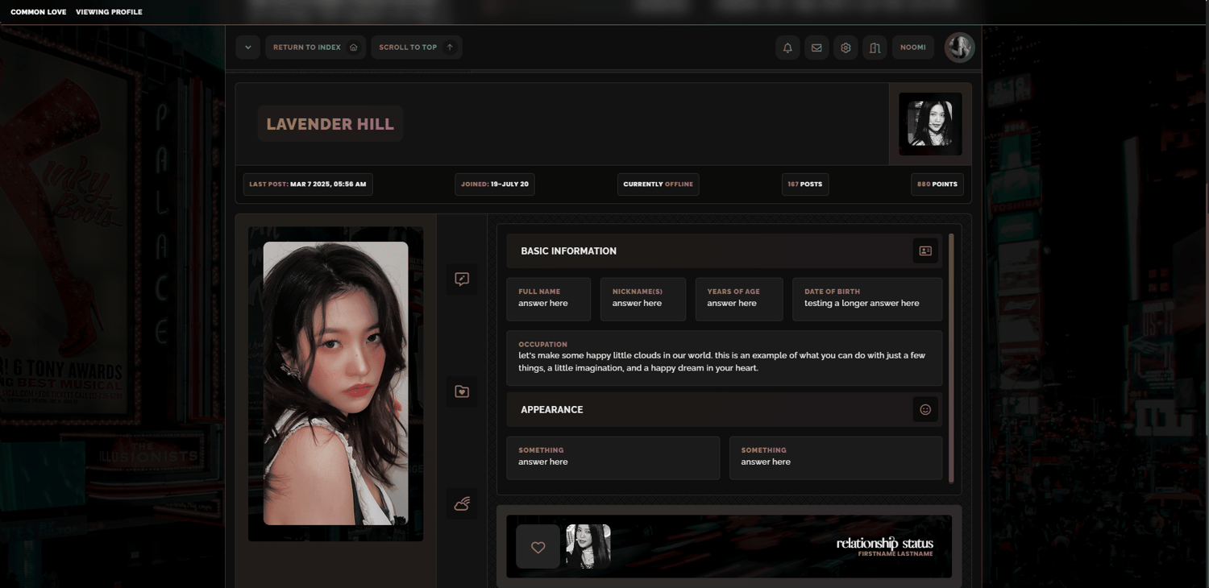Click the Occupation description text

click(x=721, y=362)
